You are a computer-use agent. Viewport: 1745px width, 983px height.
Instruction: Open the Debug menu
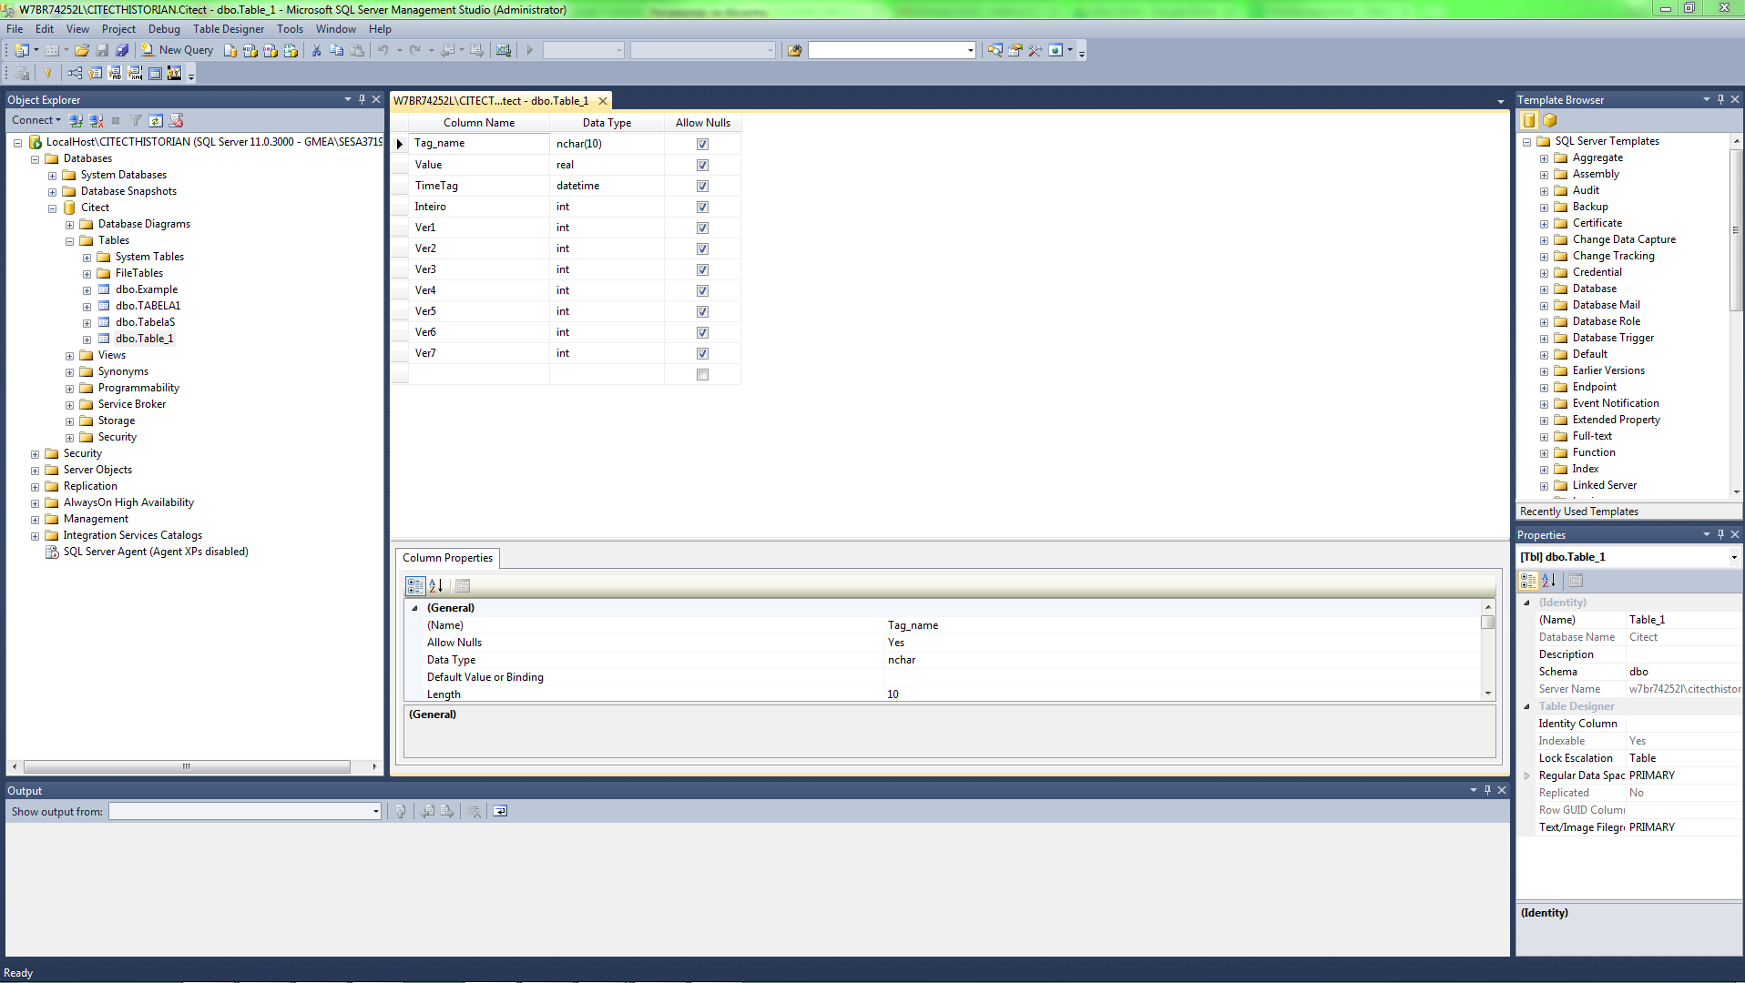(x=164, y=29)
